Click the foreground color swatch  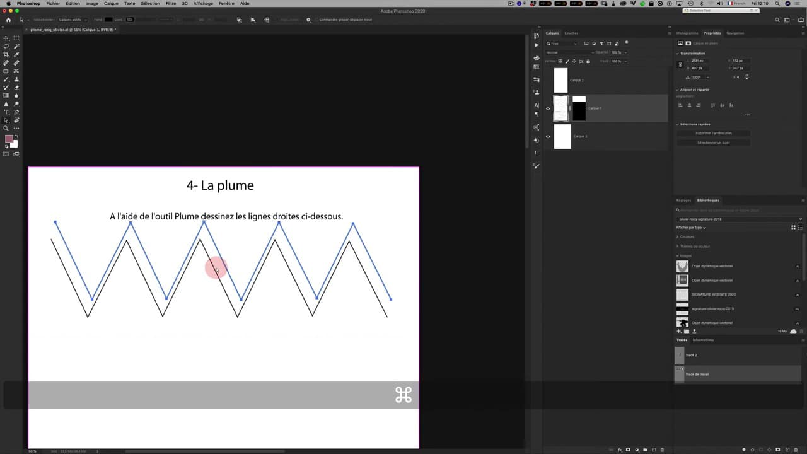[9, 139]
